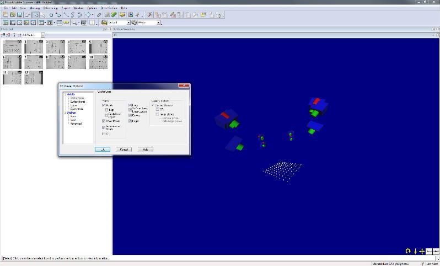Click the first red icon in Photo List toolbar
440x266 pixels.
point(3,35)
